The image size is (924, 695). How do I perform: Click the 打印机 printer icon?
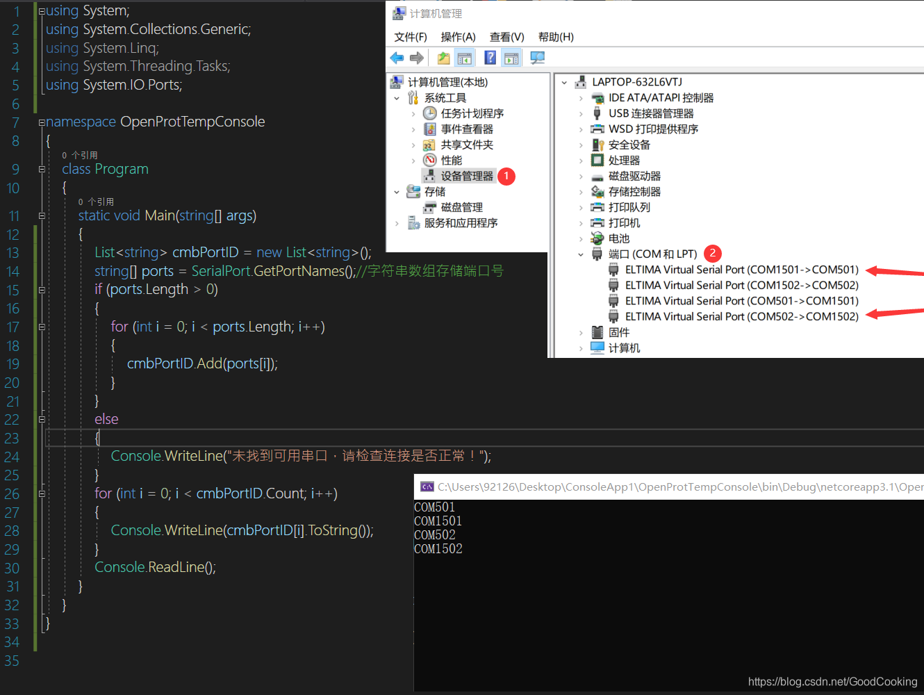597,223
